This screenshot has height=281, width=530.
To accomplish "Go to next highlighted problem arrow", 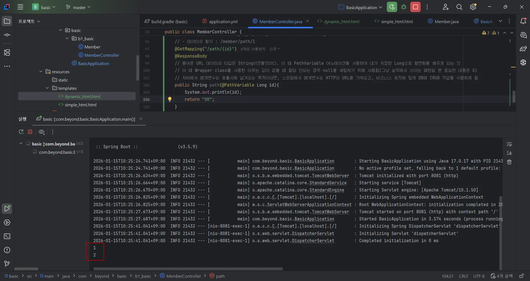I will click(512, 33).
